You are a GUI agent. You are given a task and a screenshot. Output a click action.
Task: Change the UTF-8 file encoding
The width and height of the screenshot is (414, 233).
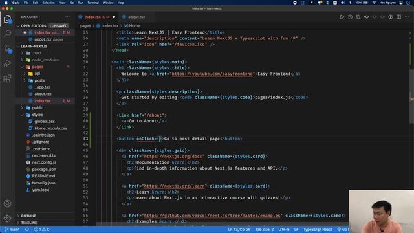coord(284,230)
